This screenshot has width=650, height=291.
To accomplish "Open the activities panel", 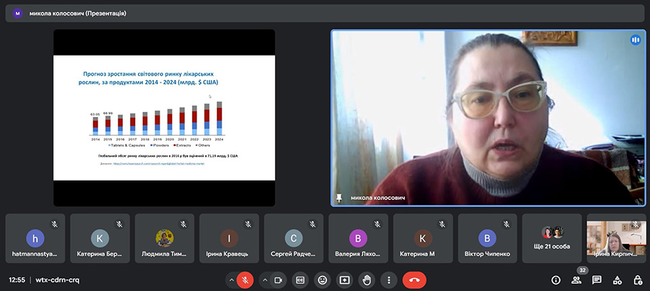I will click(617, 279).
